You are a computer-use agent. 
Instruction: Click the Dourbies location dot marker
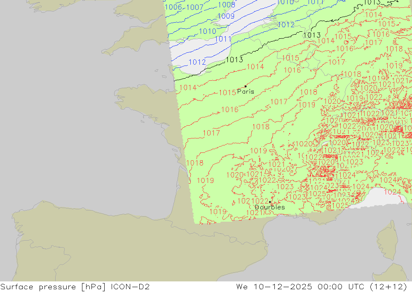pyautogui.click(x=270, y=202)
